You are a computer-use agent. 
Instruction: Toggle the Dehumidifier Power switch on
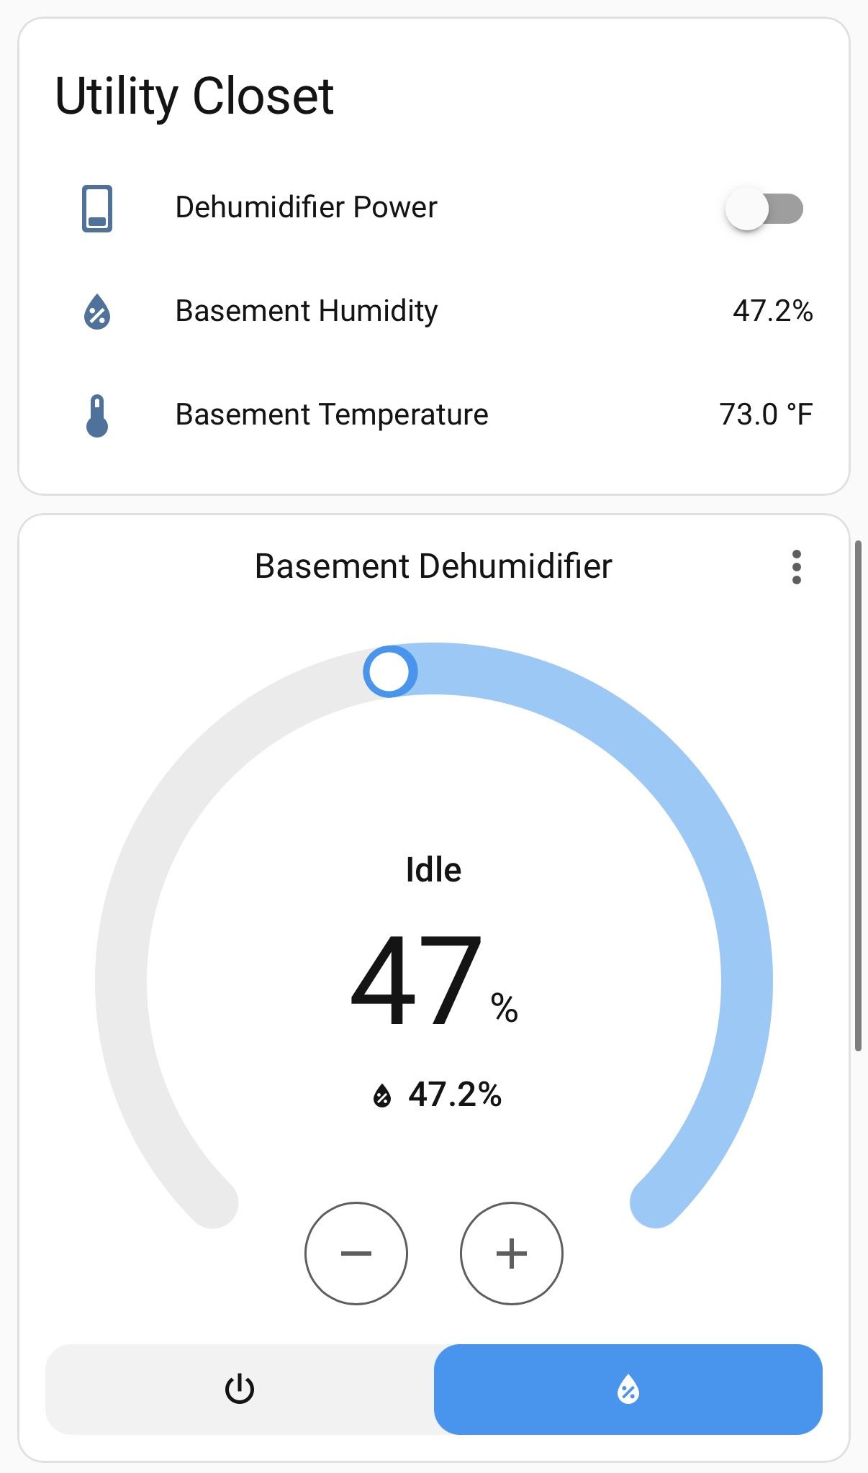point(765,209)
